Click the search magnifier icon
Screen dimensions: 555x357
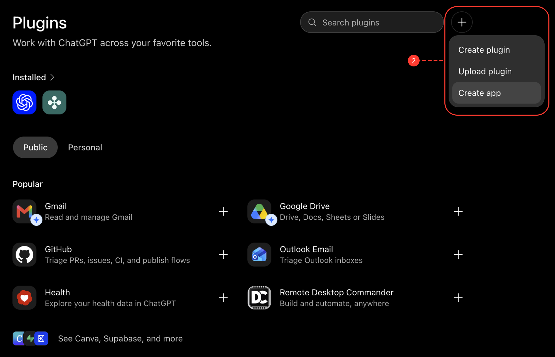point(312,22)
